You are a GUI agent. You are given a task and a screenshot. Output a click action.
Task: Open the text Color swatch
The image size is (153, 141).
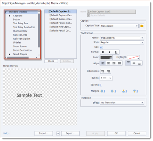click(106, 58)
